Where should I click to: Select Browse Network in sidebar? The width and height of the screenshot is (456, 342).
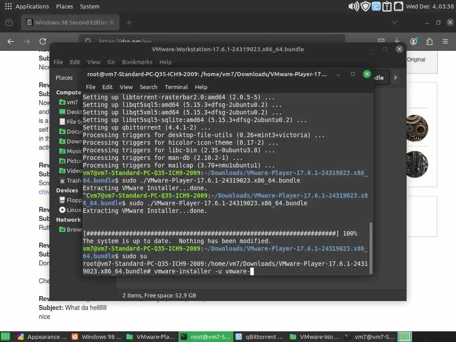(x=70, y=229)
